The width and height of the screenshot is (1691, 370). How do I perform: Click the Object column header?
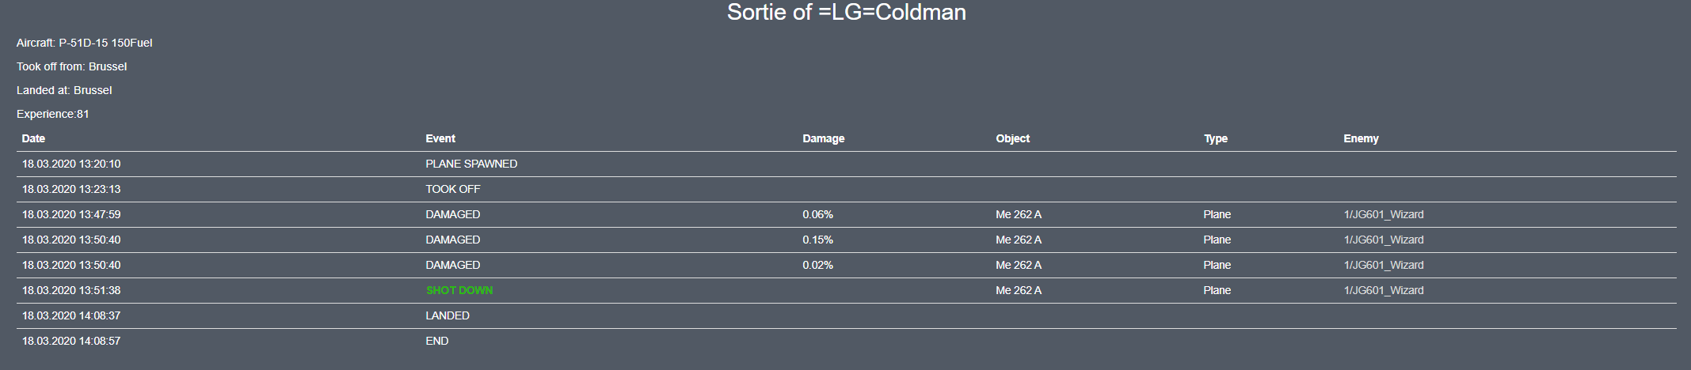tap(1012, 138)
